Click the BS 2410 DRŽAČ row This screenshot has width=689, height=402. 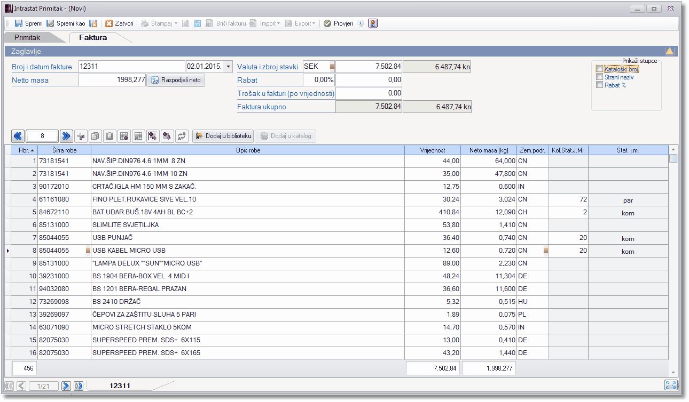coord(248,302)
